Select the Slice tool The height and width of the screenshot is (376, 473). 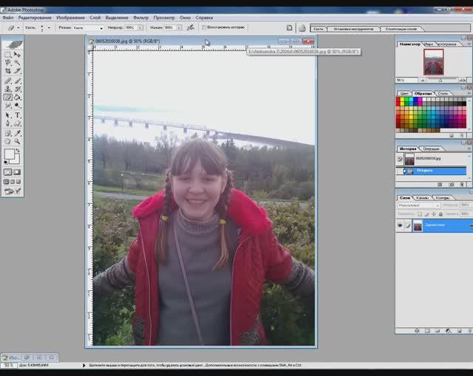[x=18, y=71]
